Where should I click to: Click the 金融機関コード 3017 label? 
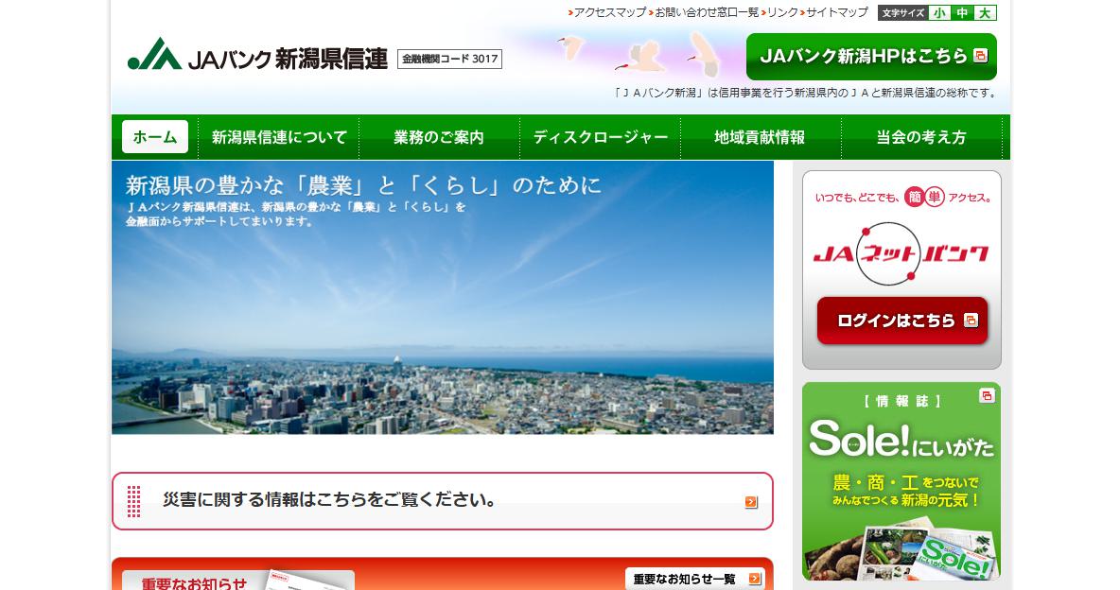pyautogui.click(x=450, y=60)
